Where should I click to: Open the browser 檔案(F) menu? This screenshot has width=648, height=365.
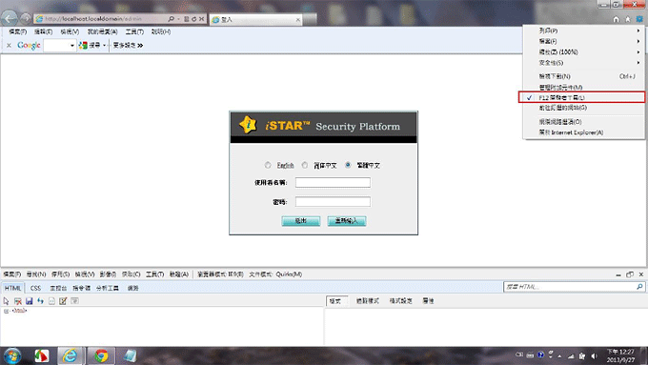coord(18,31)
